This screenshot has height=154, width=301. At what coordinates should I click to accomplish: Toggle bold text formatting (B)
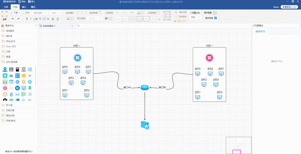(x=27, y=19)
